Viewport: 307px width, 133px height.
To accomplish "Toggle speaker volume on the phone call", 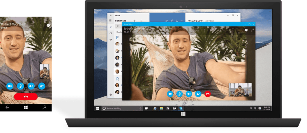I will click(31, 86).
